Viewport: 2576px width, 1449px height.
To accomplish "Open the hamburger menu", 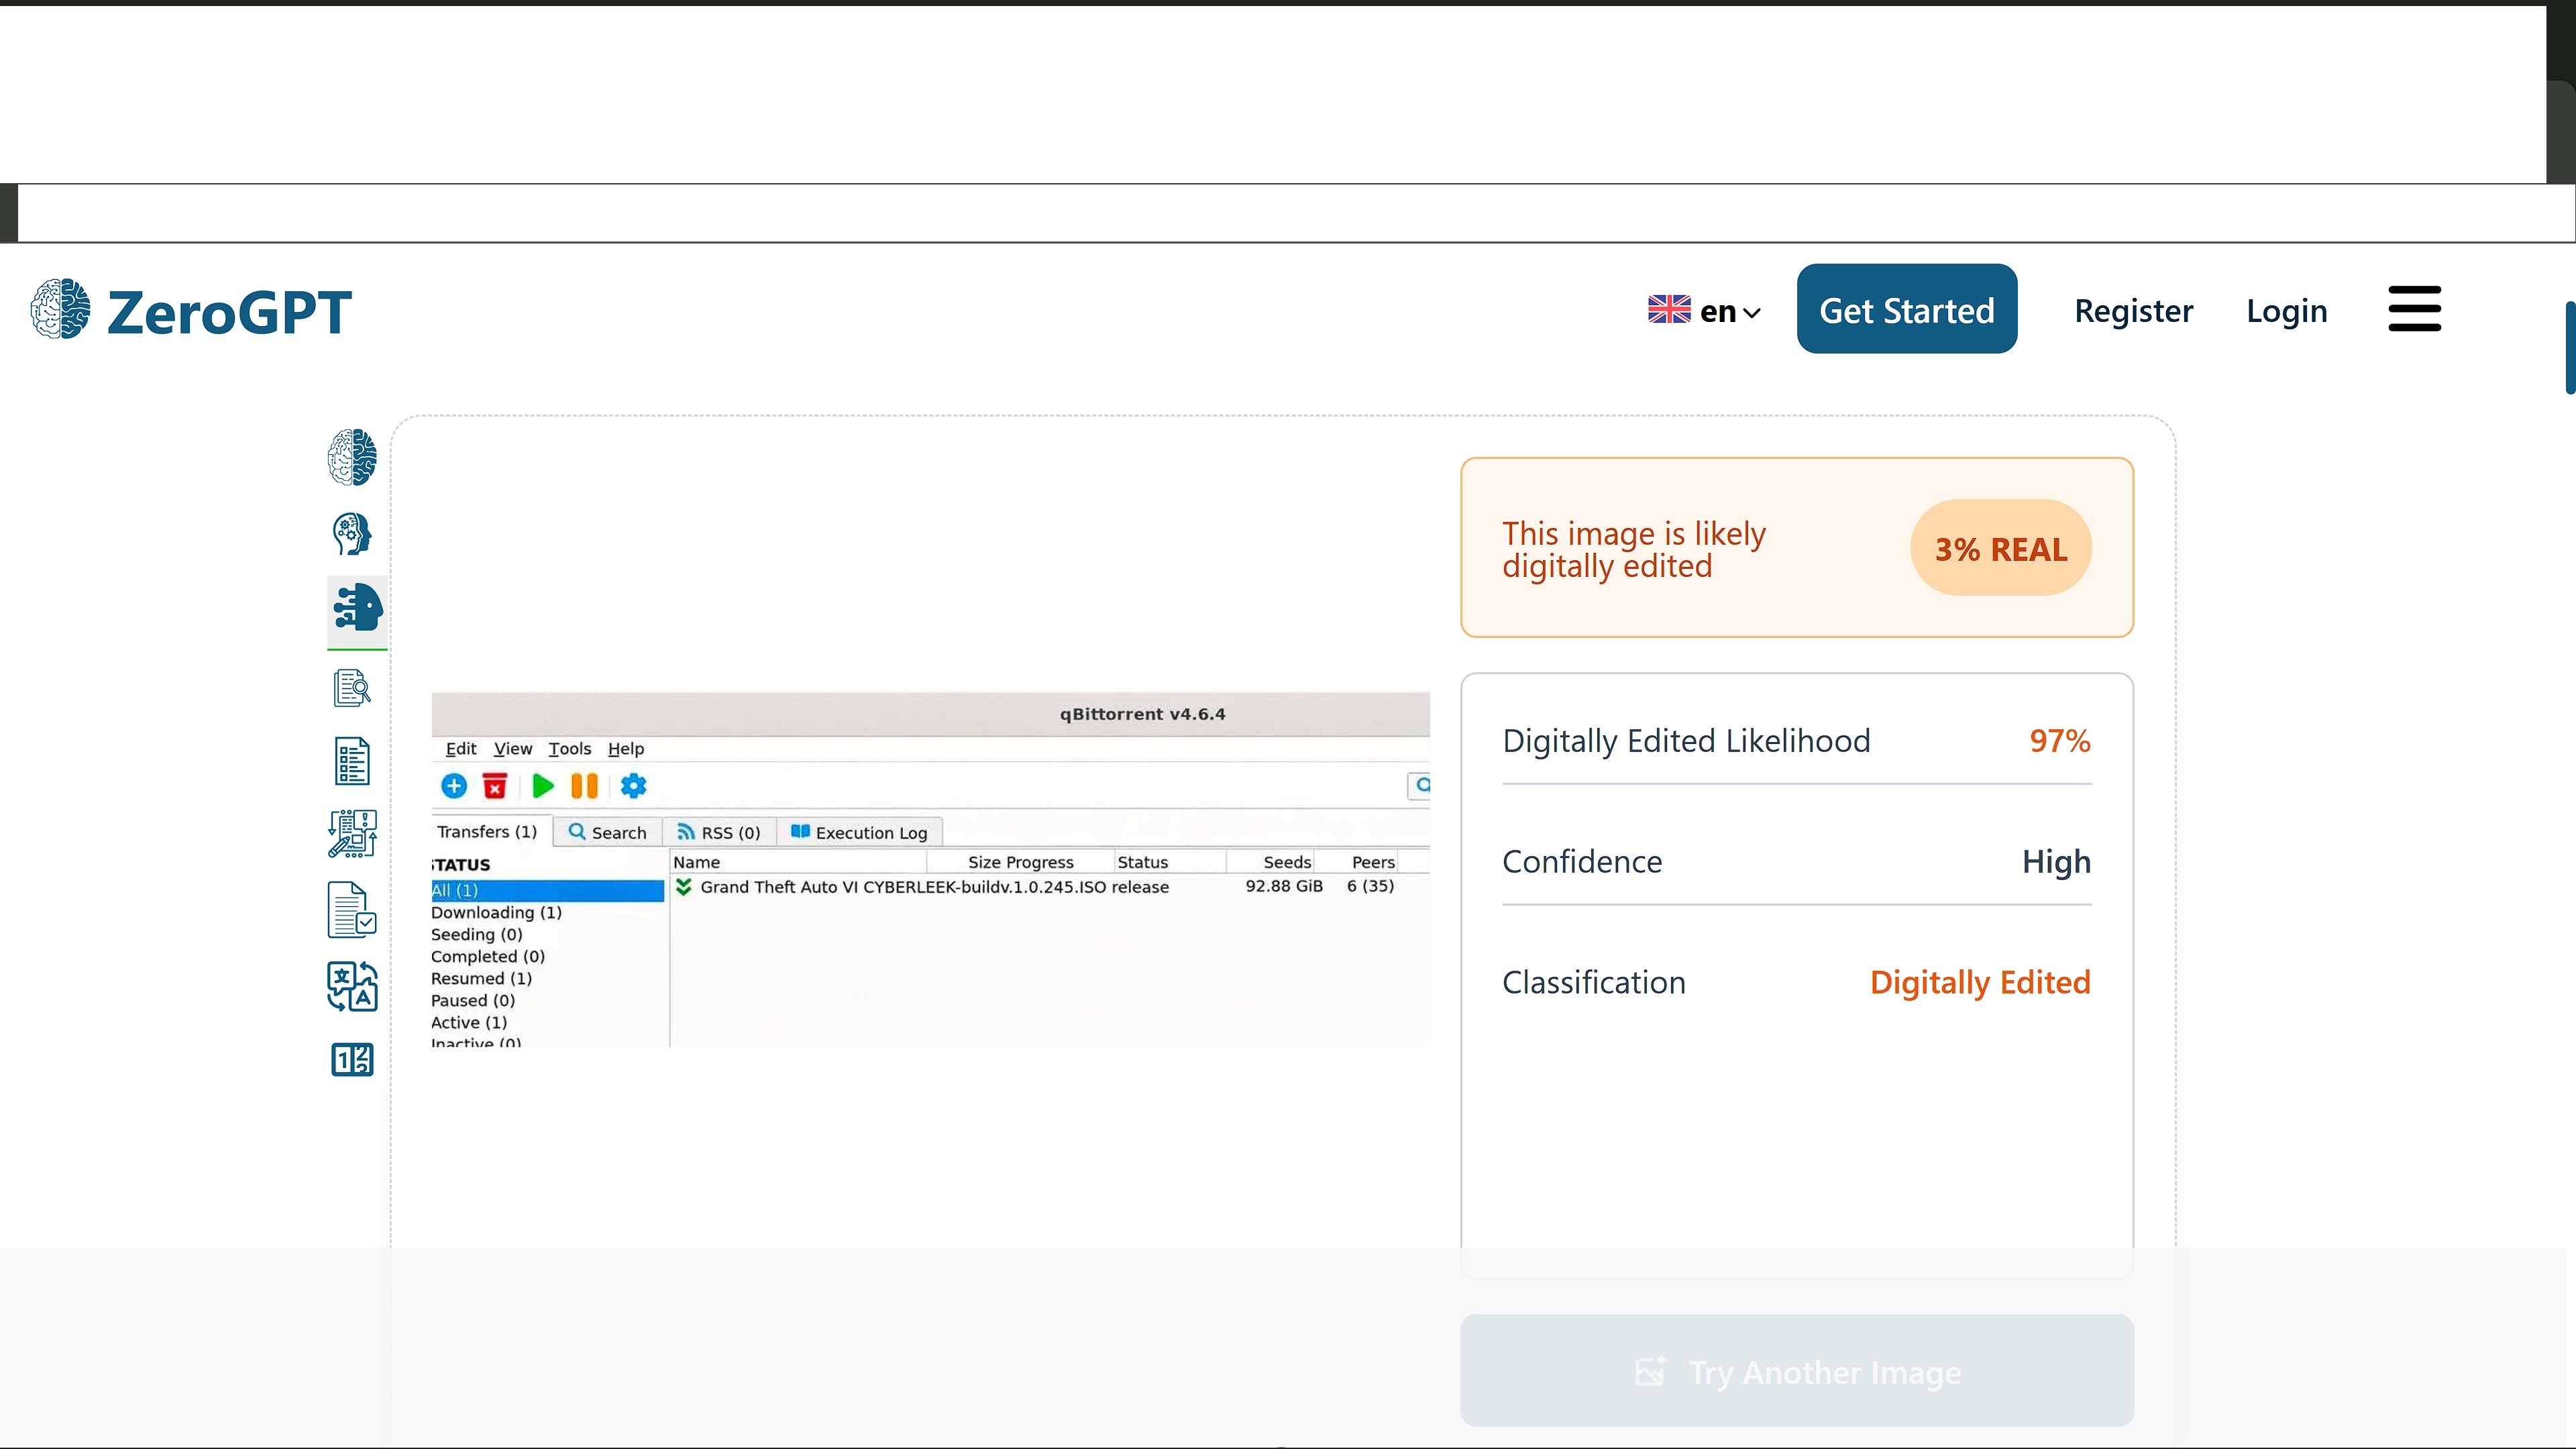I will click(x=2414, y=308).
